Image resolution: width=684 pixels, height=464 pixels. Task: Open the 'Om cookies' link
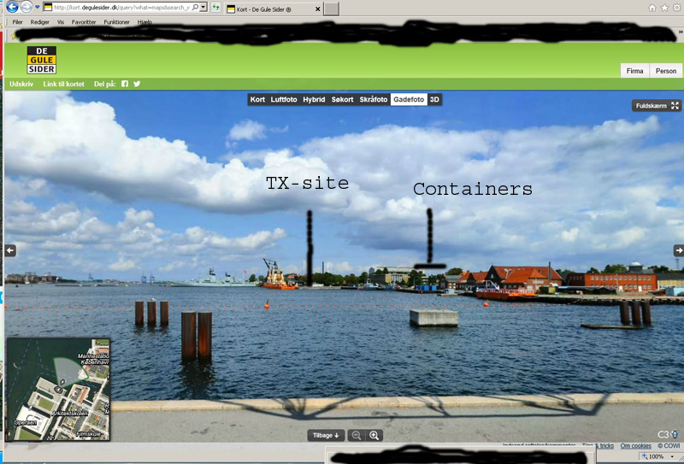[x=635, y=446]
